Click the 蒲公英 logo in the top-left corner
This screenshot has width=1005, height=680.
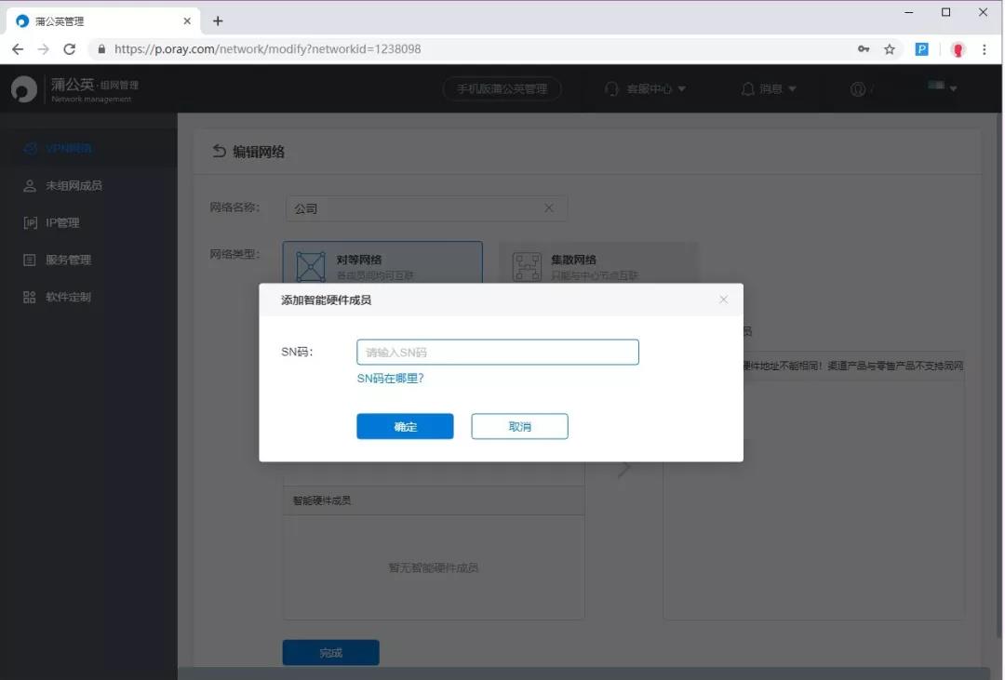pyautogui.click(x=23, y=88)
